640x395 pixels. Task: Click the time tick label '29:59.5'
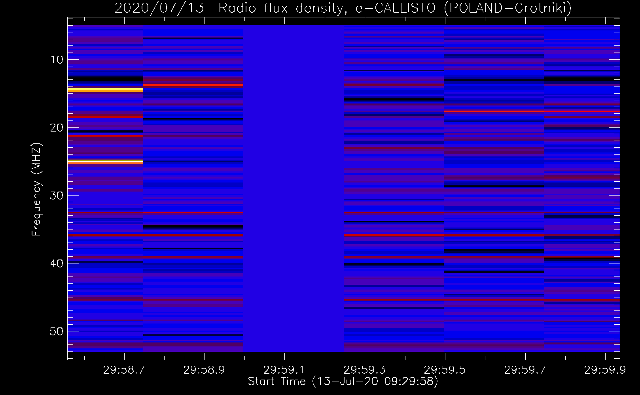tap(445, 370)
